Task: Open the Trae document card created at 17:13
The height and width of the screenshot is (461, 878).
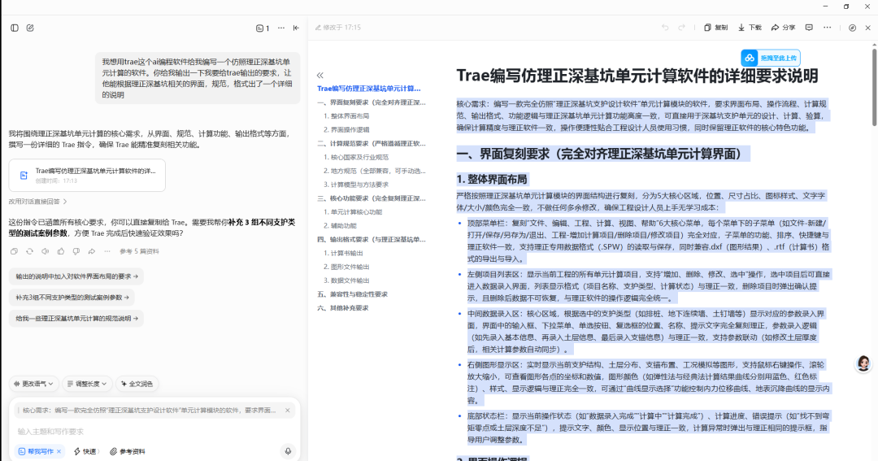Action: tap(87, 176)
